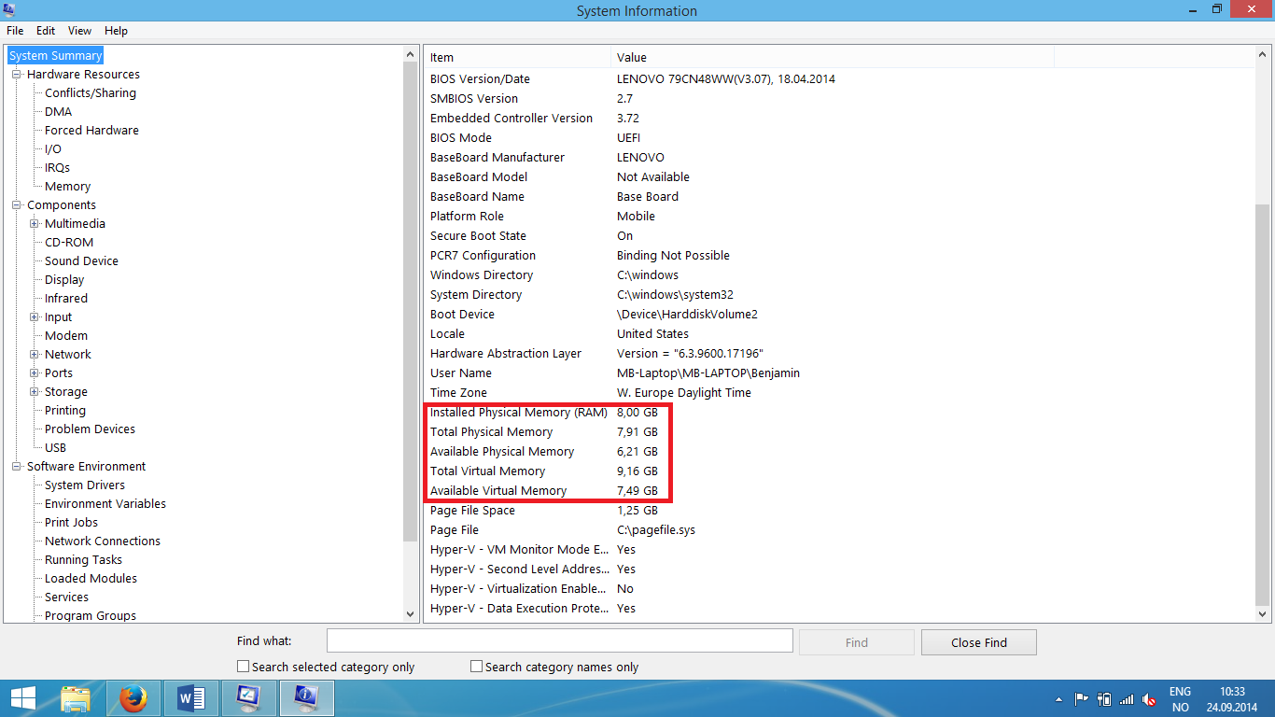Select DMA tree item
The width and height of the screenshot is (1275, 717).
click(x=59, y=112)
